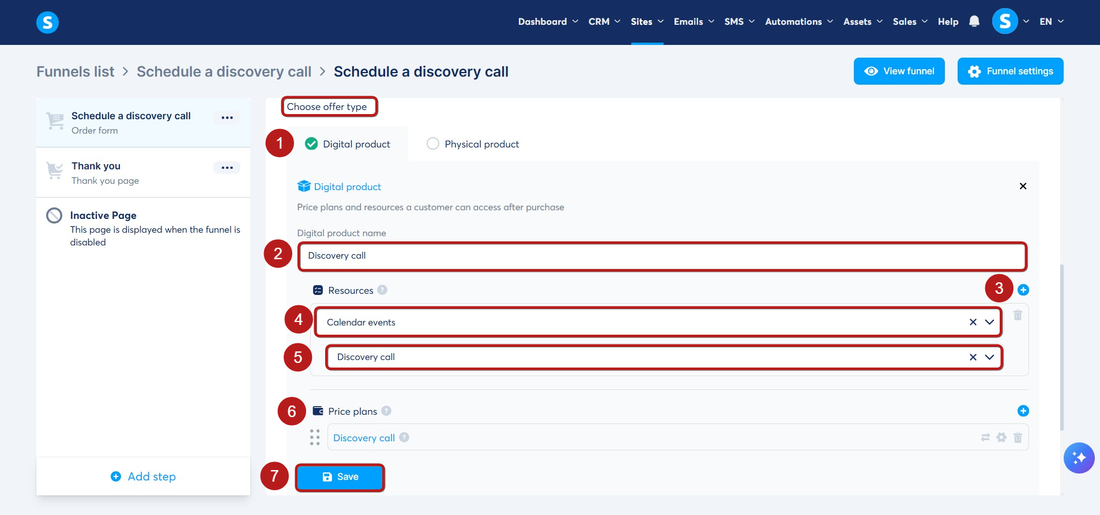Click the order form cart icon

55,121
